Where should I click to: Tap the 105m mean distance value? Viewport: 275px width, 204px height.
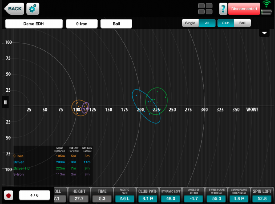pos(60,156)
